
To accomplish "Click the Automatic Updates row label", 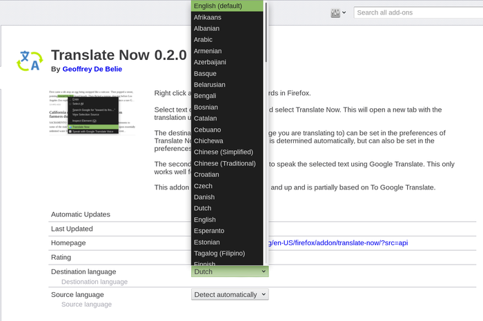I will (81, 214).
